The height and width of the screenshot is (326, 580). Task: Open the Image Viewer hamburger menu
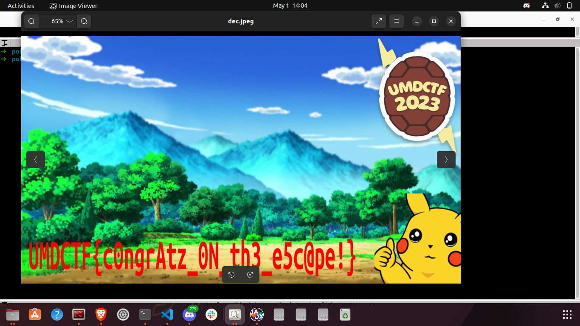click(x=397, y=21)
